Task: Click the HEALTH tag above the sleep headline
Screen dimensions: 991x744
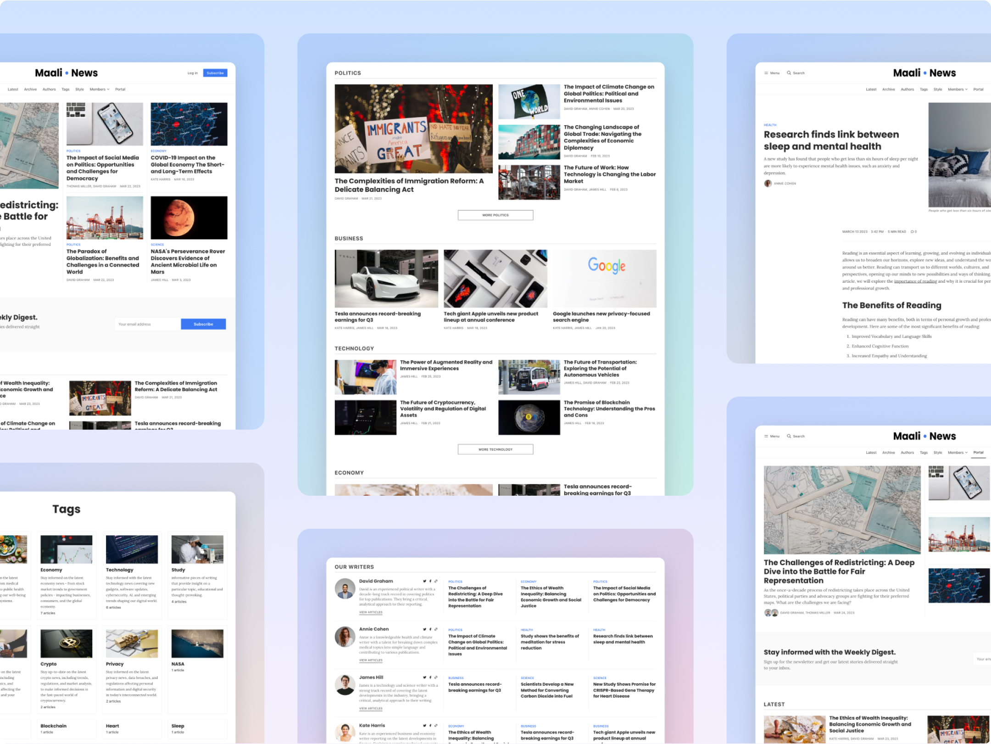Action: [x=770, y=125]
